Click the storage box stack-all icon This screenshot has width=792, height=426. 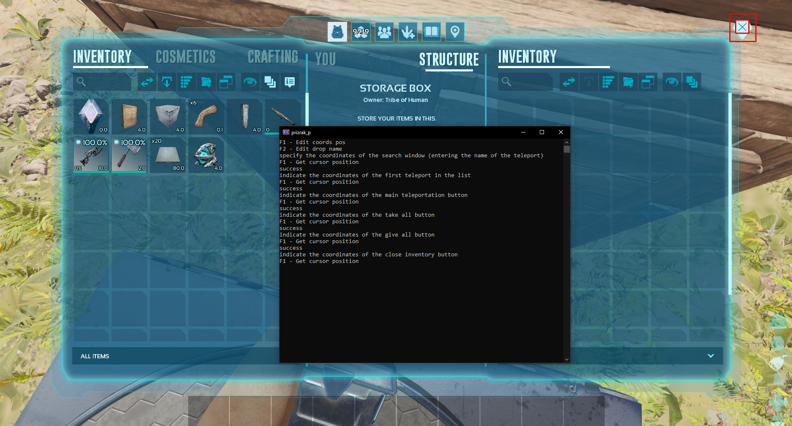pos(692,82)
